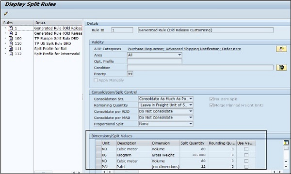Screen dimensions: 291x174
Task: Click rules tree horizontal scroll right arrow
Action: point(79,173)
